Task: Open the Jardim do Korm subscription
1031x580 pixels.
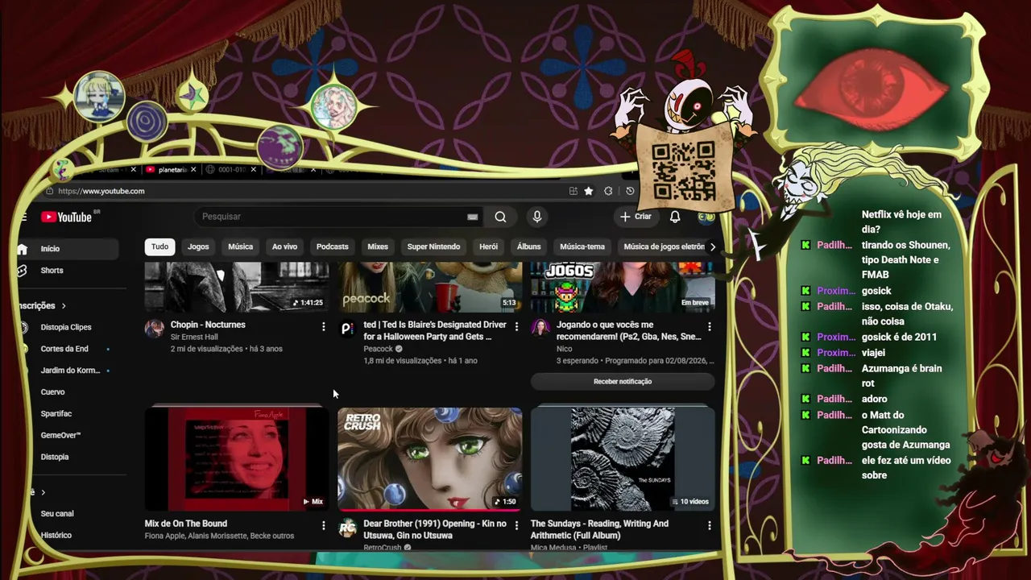Action: click(x=70, y=371)
